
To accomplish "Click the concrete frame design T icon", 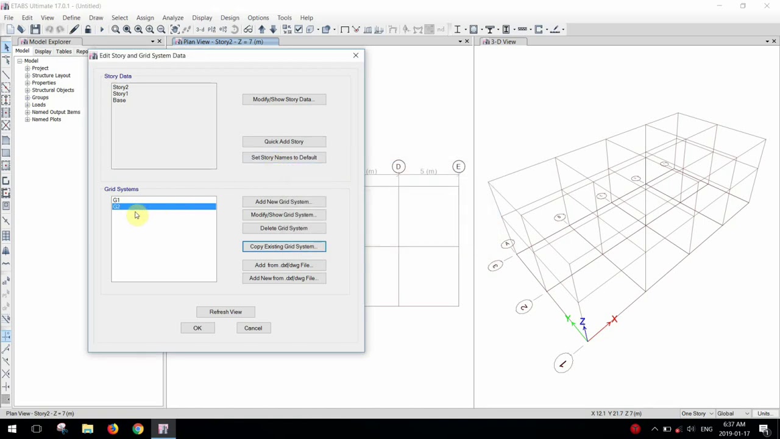I will coord(489,29).
